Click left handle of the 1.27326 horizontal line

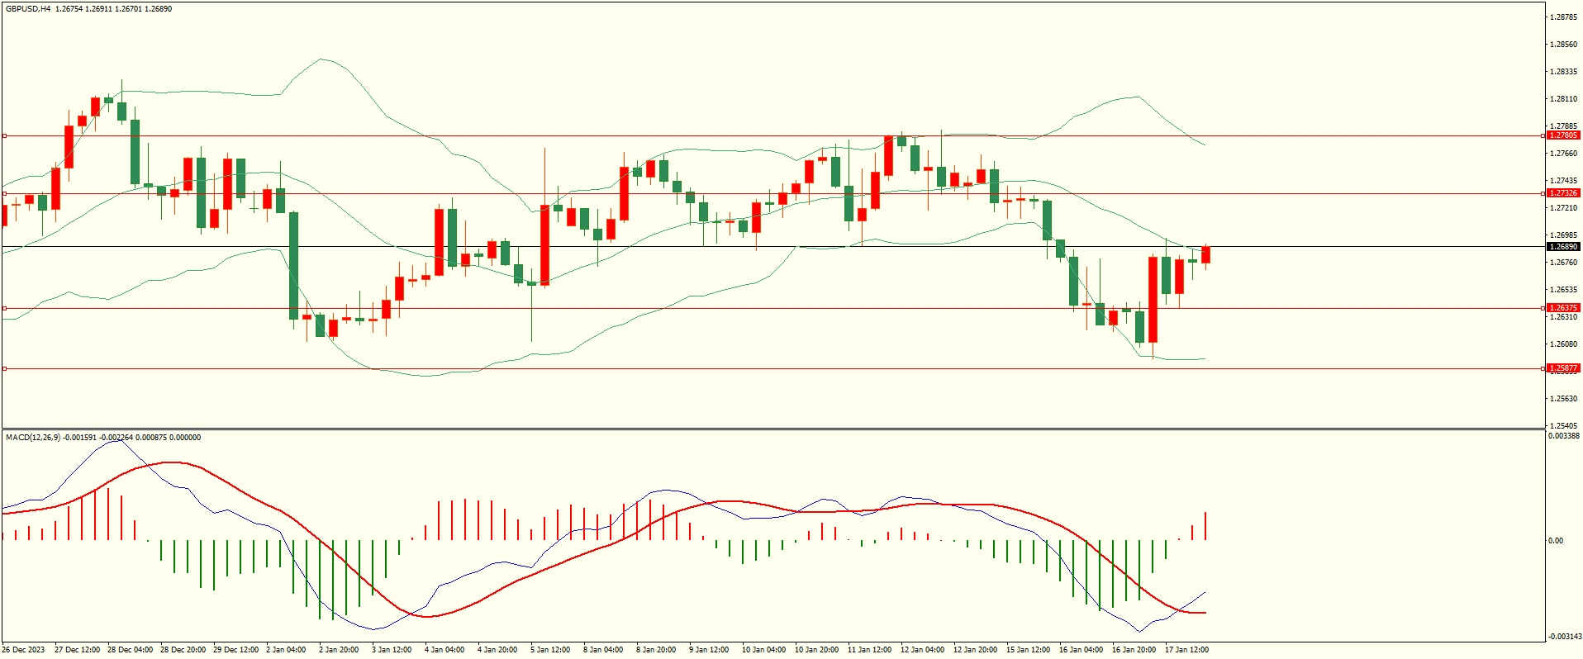[x=4, y=193]
